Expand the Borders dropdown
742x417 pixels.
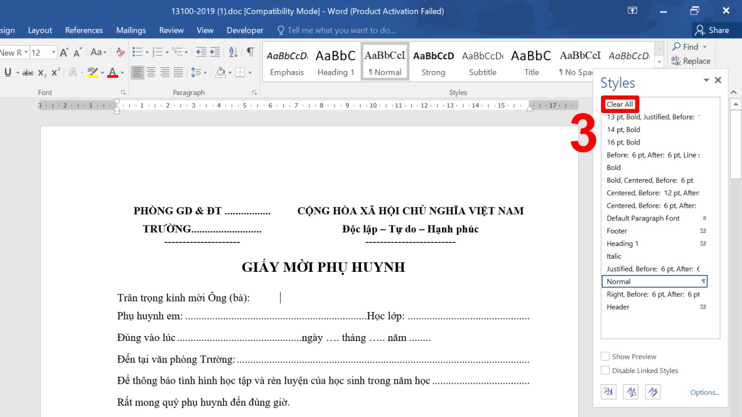pyautogui.click(x=249, y=73)
